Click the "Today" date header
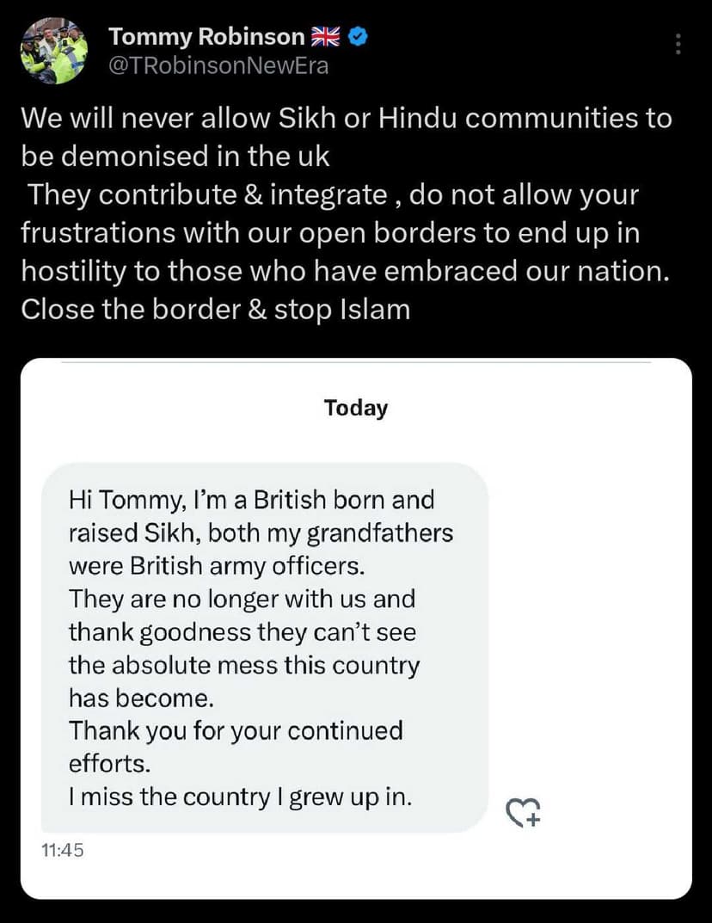 click(x=356, y=408)
